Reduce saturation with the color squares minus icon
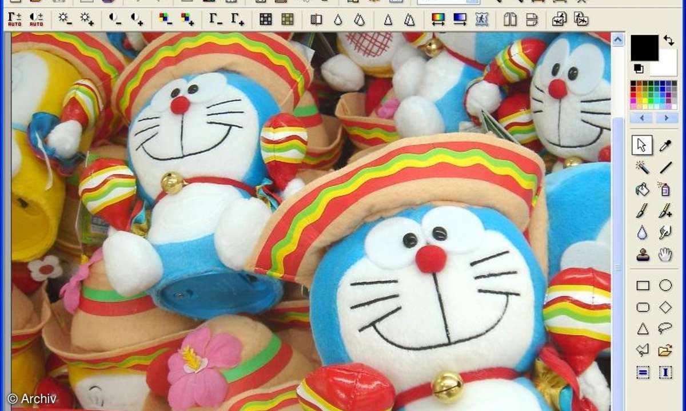Viewport: 686px width, 411px height. tap(166, 19)
